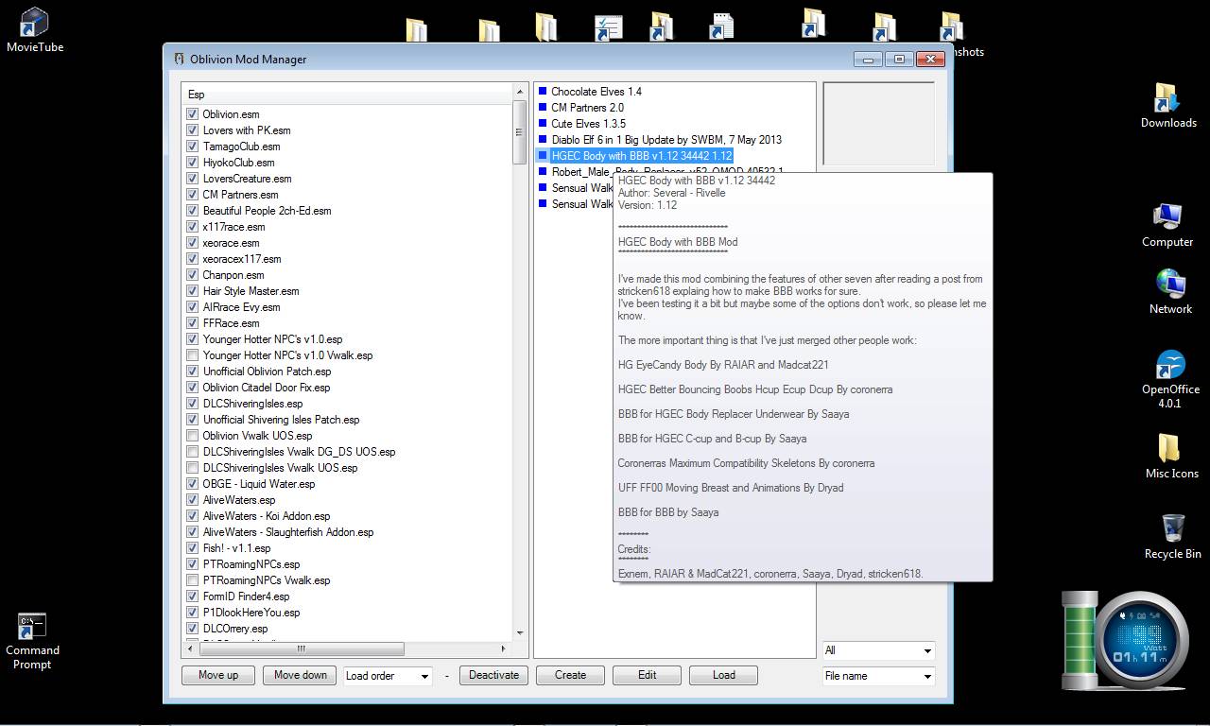Open the Downloads folder icon
Viewport: 1210px width, 726px height.
[x=1168, y=99]
